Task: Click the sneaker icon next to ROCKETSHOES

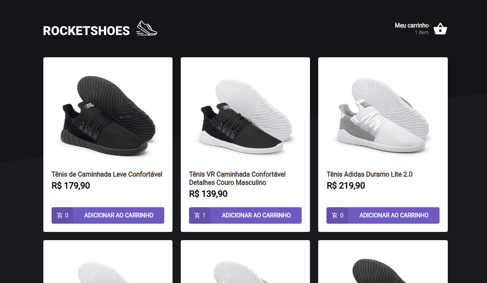Action: [147, 28]
